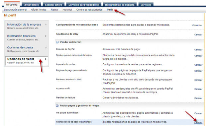Select the Perfil submenu item

click(110, 10)
